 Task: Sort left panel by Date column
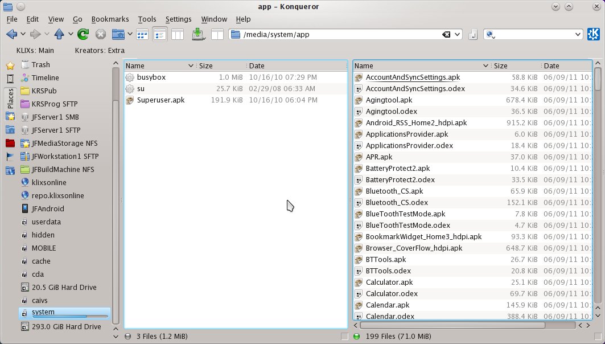(297, 66)
